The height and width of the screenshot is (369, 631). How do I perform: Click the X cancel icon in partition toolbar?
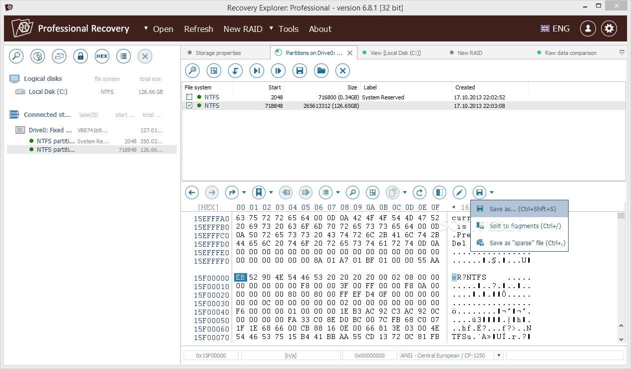(x=342, y=71)
